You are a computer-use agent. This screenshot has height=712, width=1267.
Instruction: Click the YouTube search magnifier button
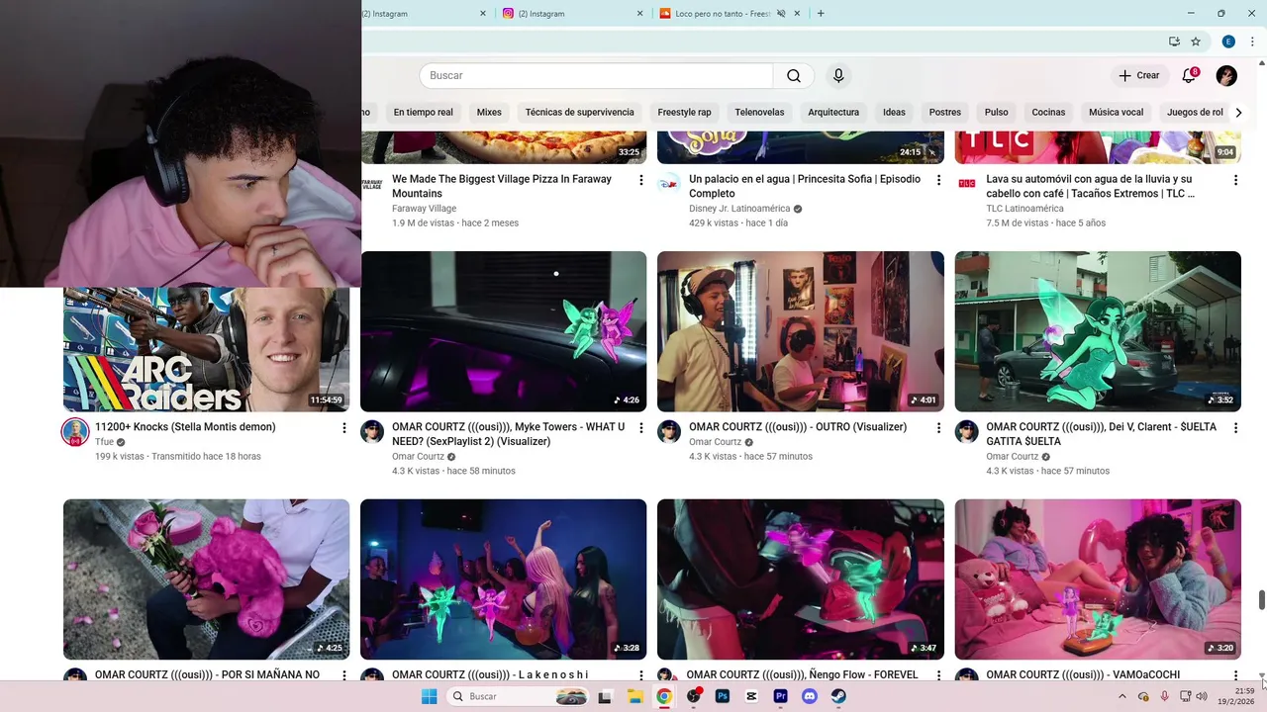[x=794, y=76]
